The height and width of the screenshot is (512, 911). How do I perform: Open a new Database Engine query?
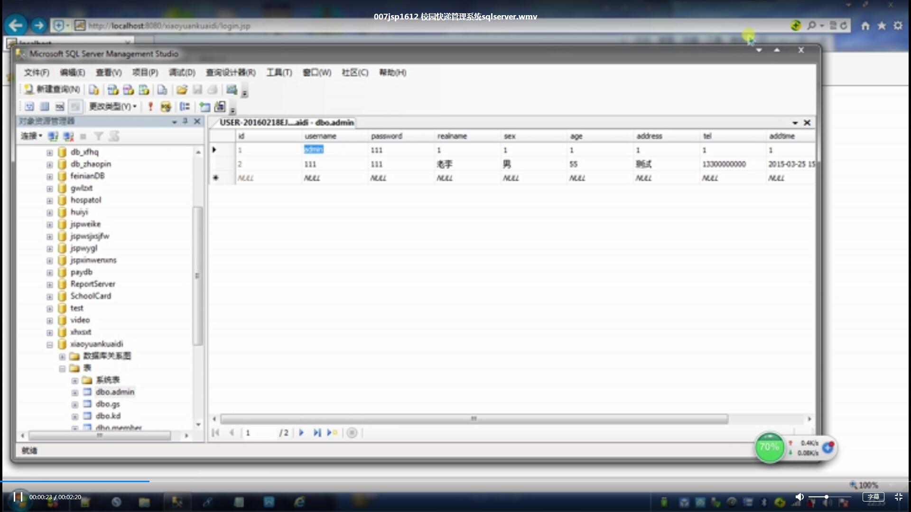tap(94, 90)
